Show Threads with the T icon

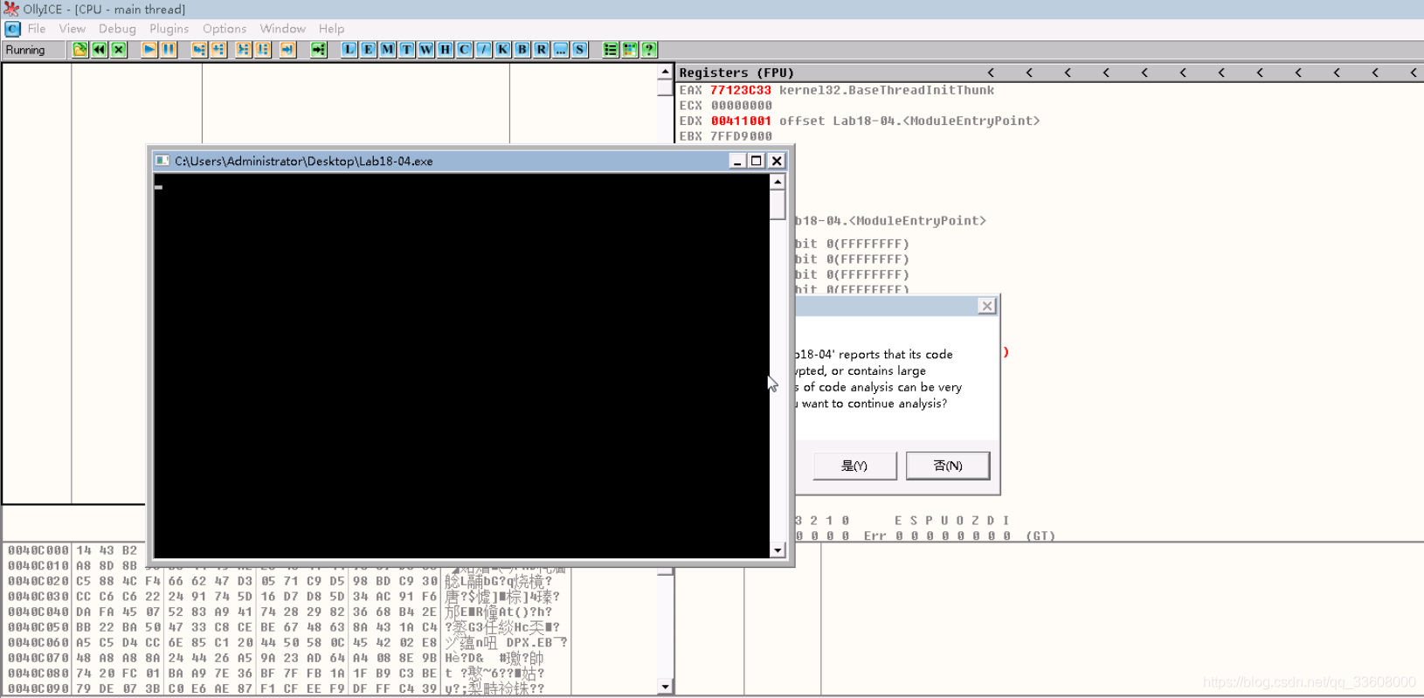[407, 50]
